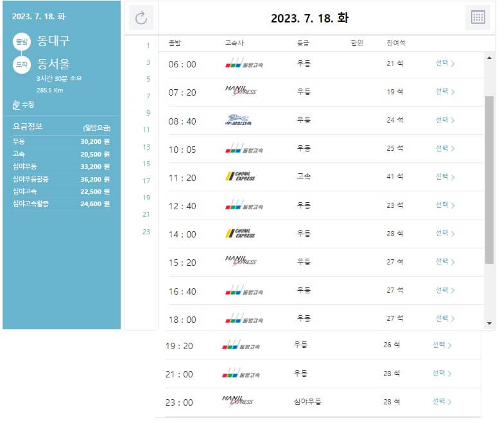Open the calendar date picker icon

pyautogui.click(x=478, y=17)
